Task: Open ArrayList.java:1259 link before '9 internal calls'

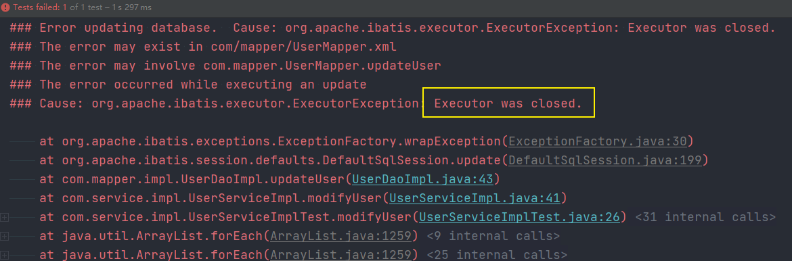Action: (344, 236)
